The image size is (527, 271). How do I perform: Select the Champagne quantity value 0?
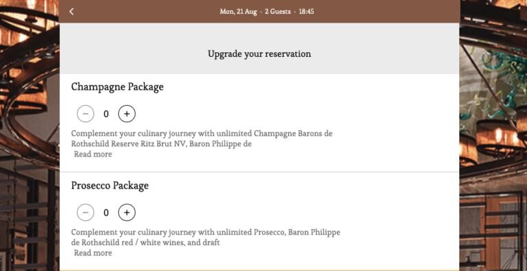[106, 114]
